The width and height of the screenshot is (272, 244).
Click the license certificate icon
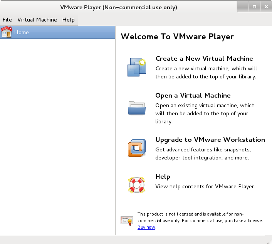click(127, 221)
